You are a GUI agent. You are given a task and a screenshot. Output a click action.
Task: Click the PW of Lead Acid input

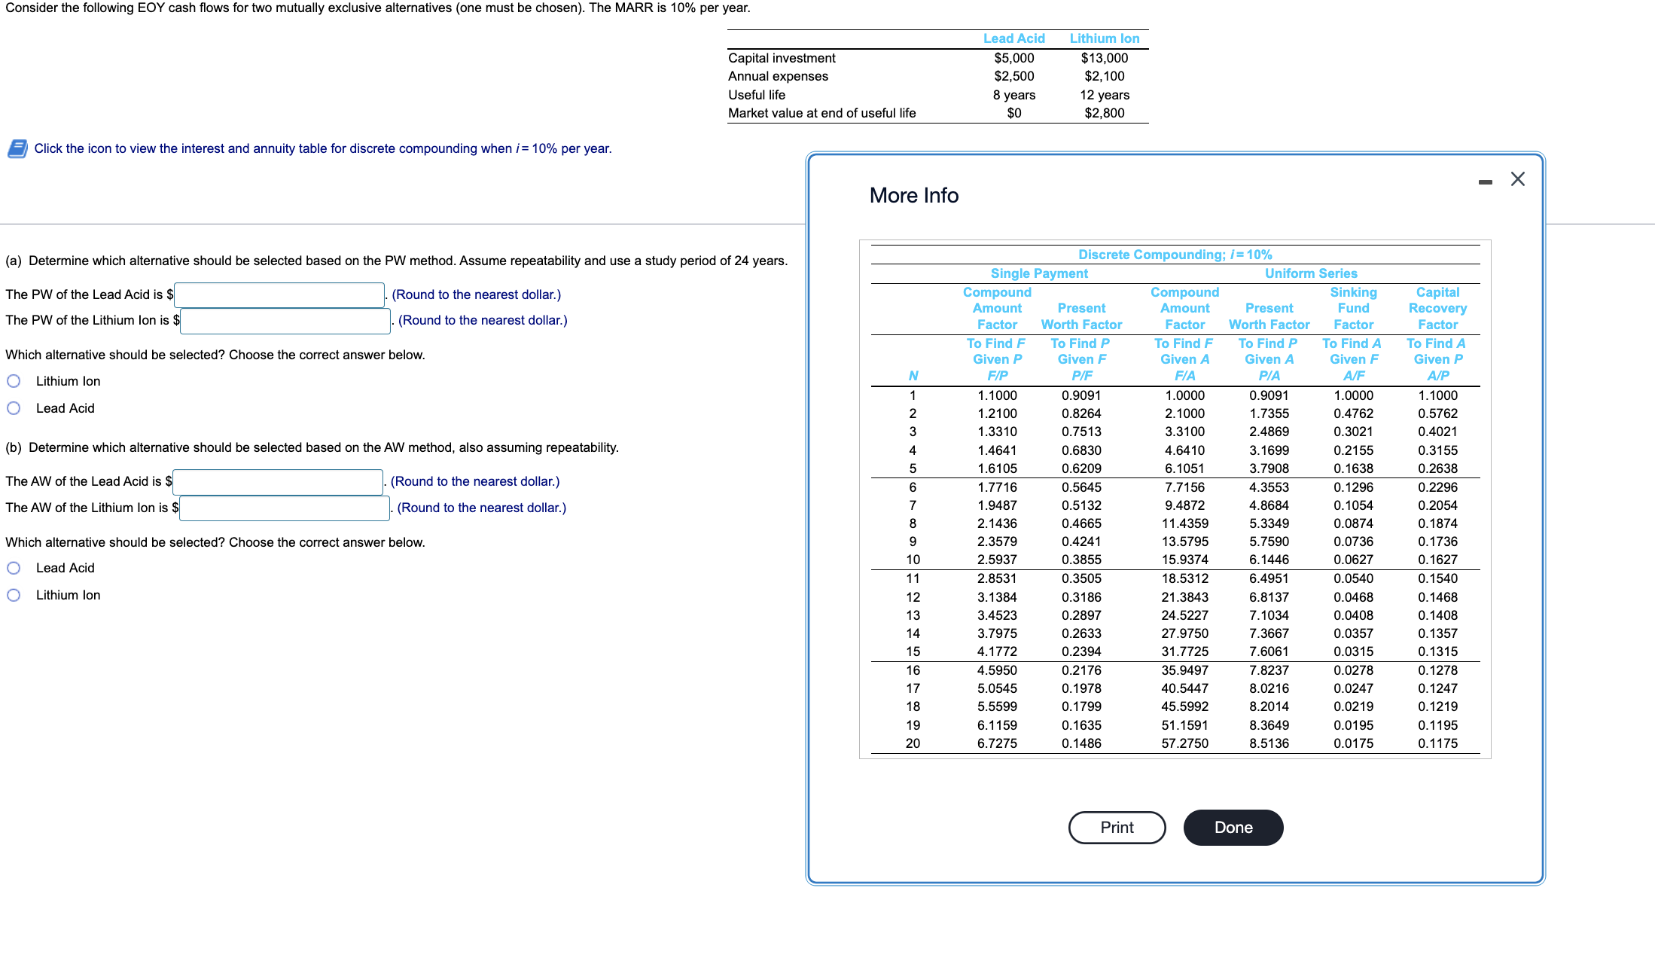(279, 294)
